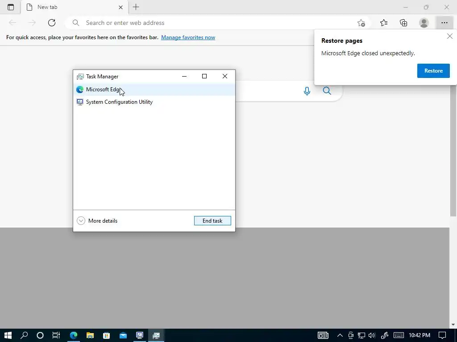Image resolution: width=457 pixels, height=342 pixels.
Task: Add this page to favorites star icon
Action: tap(361, 23)
